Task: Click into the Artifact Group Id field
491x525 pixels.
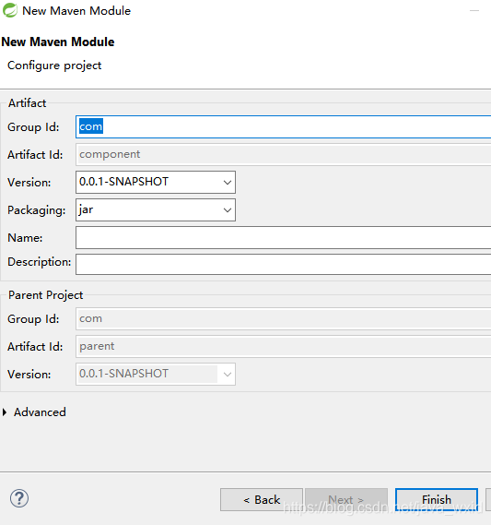Action: click(x=284, y=127)
